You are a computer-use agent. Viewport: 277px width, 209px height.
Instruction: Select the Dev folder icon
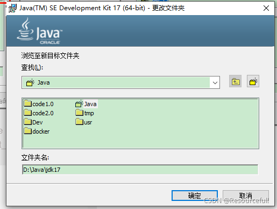[27, 122]
